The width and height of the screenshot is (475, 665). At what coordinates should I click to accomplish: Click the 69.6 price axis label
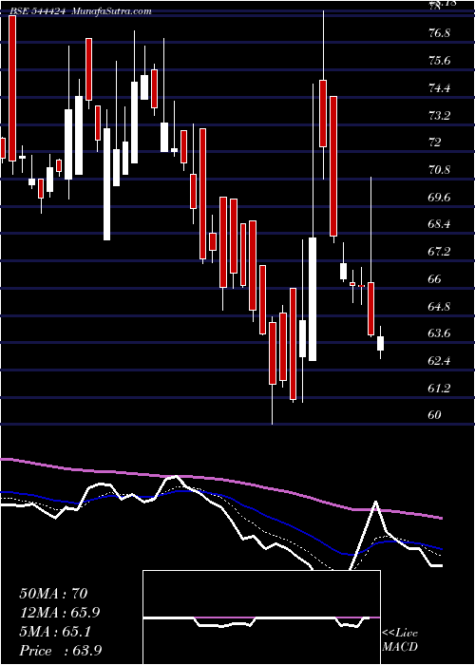tap(440, 198)
